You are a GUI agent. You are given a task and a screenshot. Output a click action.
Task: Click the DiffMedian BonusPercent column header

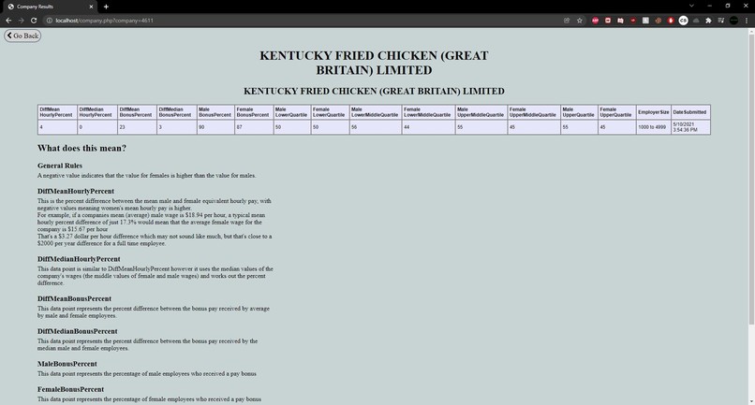177,112
